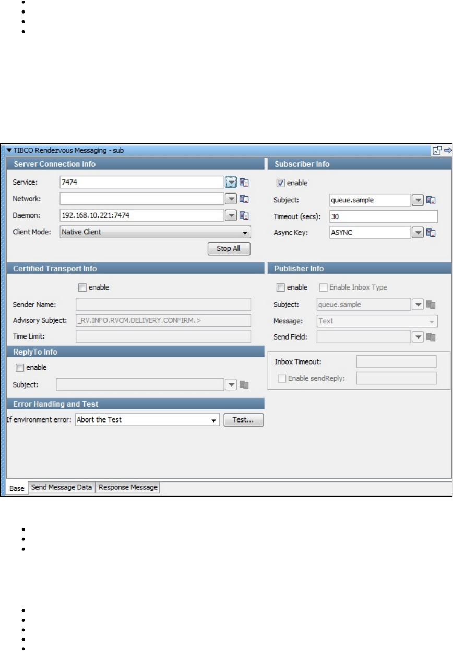Open property picker icon beside Network field
453x651 pixels.
244,199
